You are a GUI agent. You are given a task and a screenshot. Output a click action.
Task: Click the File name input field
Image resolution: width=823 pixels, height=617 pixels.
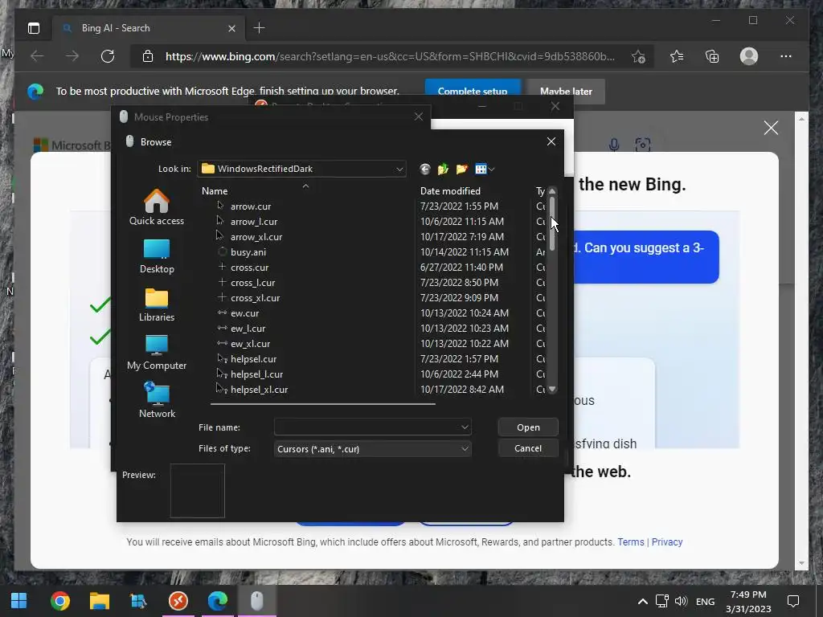coord(366,427)
